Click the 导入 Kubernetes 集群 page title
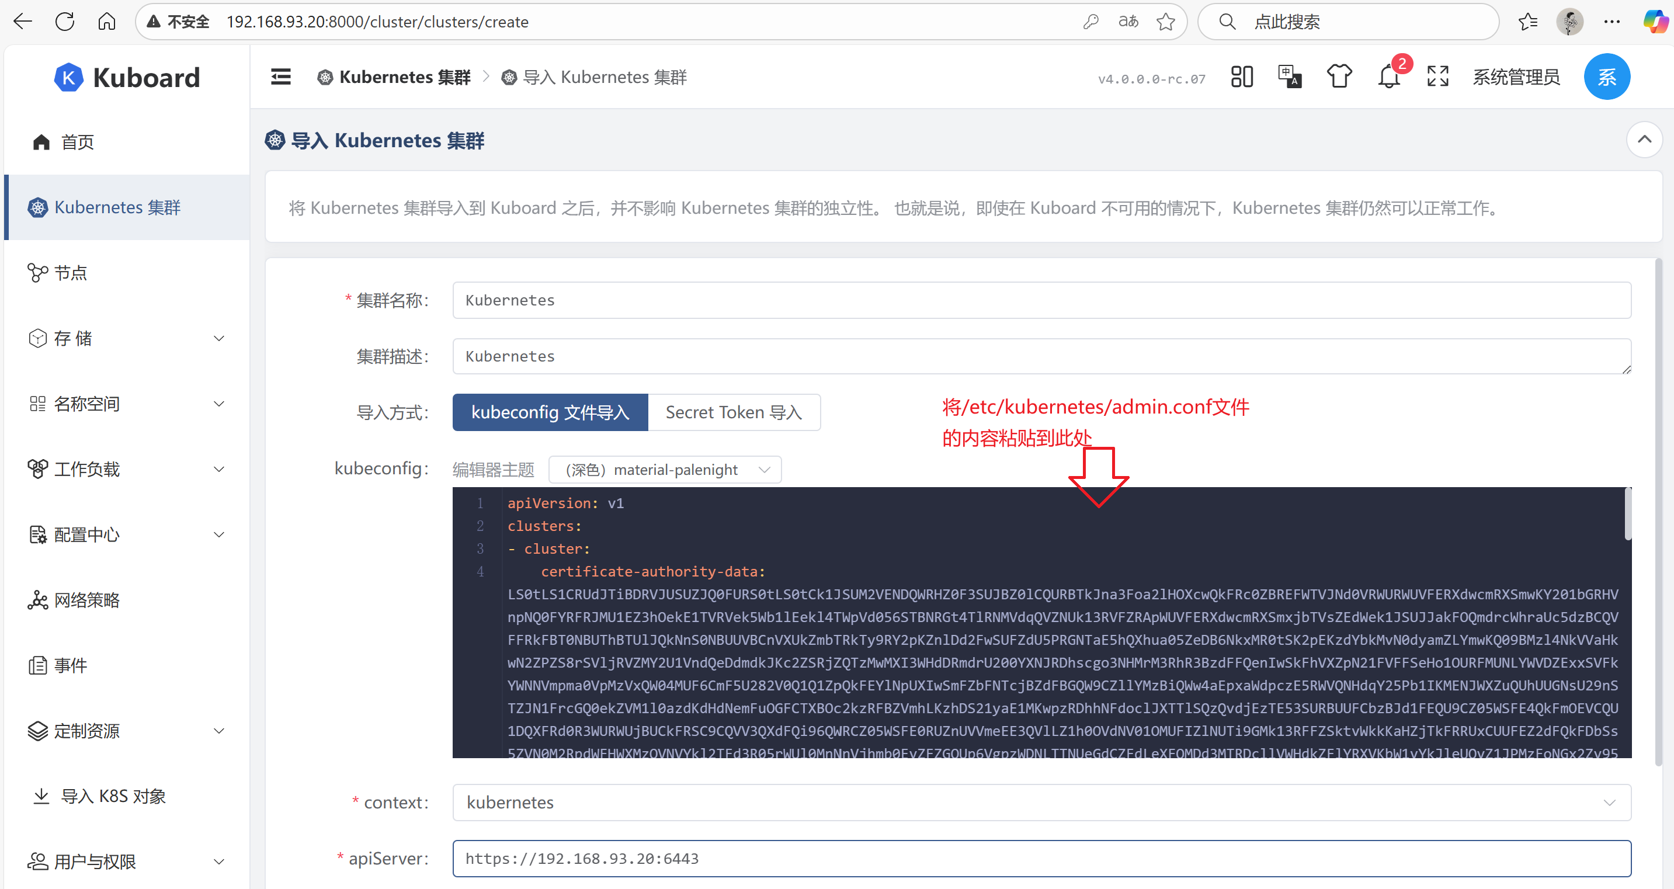Screen dimensions: 1674x889 [375, 140]
